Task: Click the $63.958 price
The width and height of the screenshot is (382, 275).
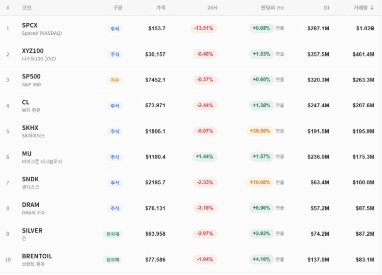Action: click(x=155, y=234)
